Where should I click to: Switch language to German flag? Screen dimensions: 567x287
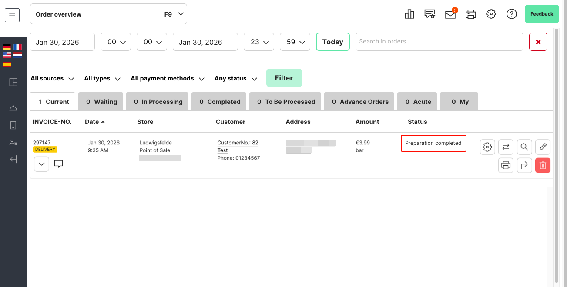click(7, 47)
